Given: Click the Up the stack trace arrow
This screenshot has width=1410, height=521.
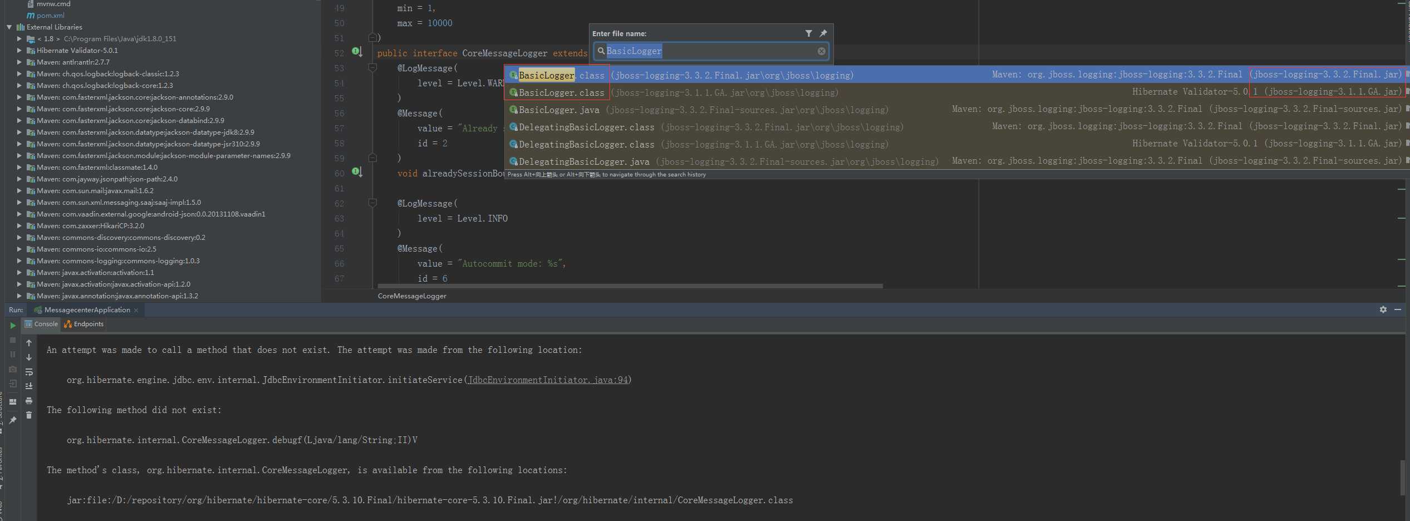Looking at the screenshot, I should click(x=29, y=343).
